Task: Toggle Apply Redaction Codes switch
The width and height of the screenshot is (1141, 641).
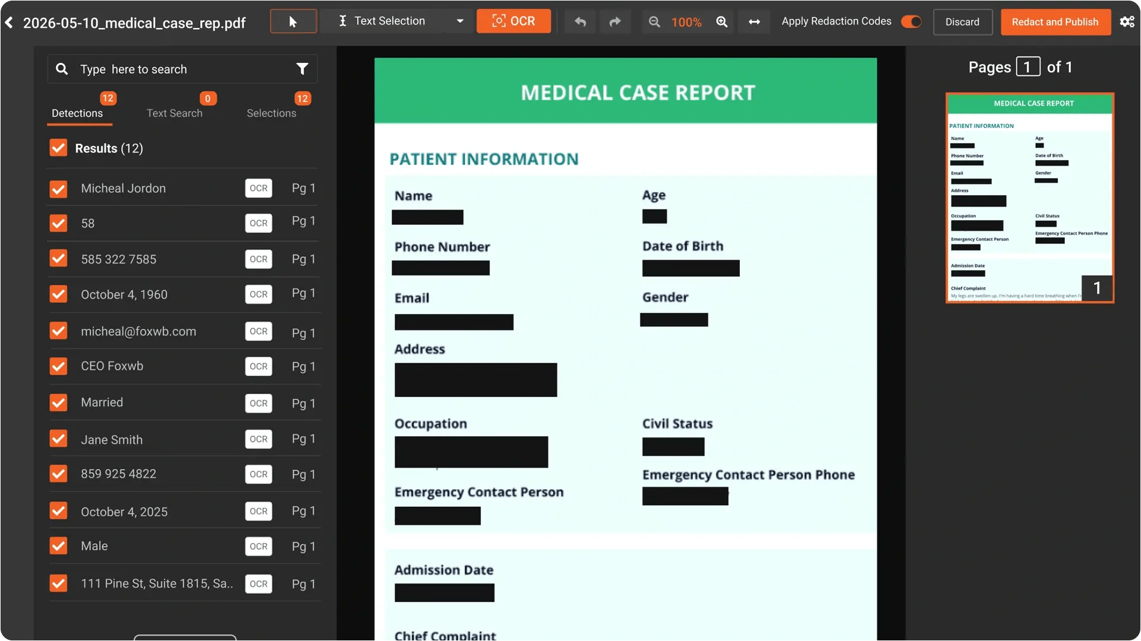Action: [911, 22]
